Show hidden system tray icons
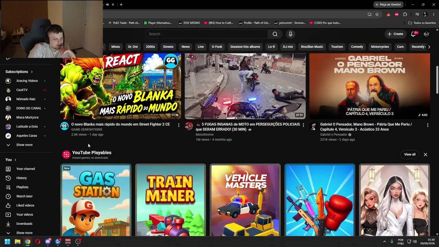Screen dimensions: 439x247 [x=384, y=242]
